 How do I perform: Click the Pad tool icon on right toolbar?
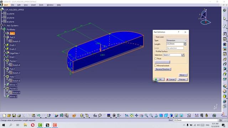[x=225, y=34]
